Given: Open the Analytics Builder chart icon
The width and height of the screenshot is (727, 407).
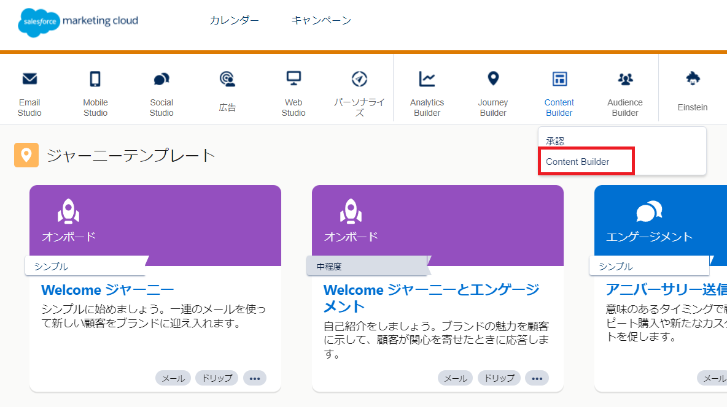Looking at the screenshot, I should (427, 79).
